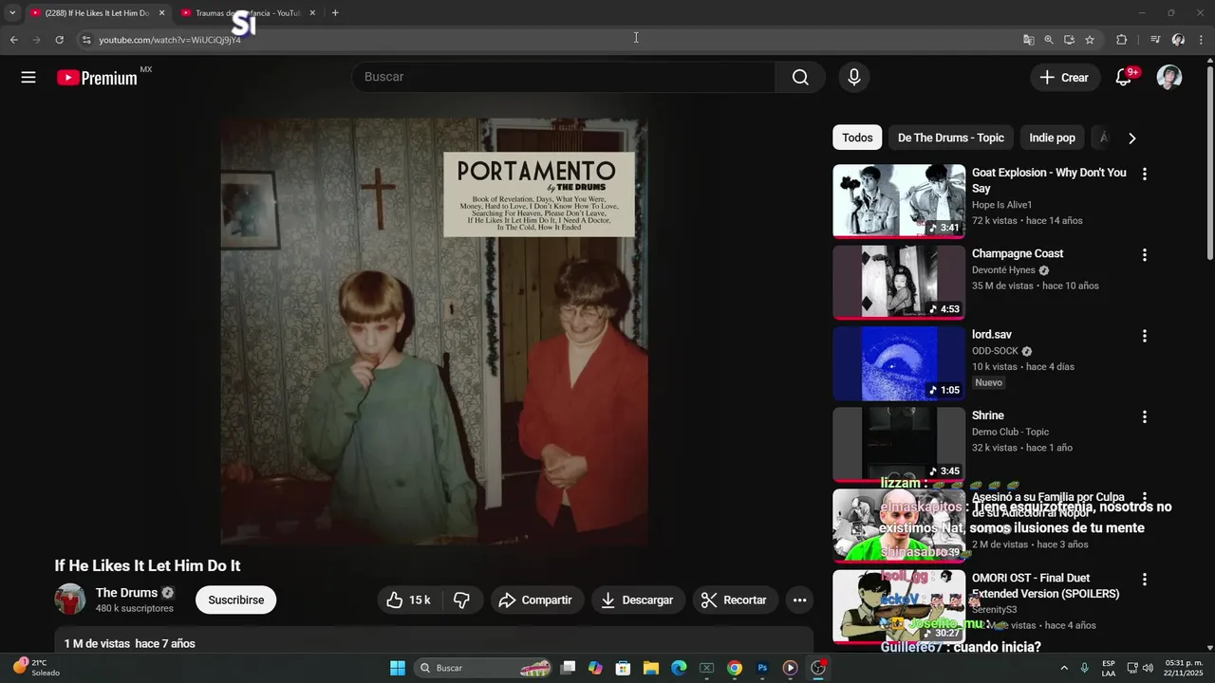
Task: Click the Compartir button
Action: 537,600
